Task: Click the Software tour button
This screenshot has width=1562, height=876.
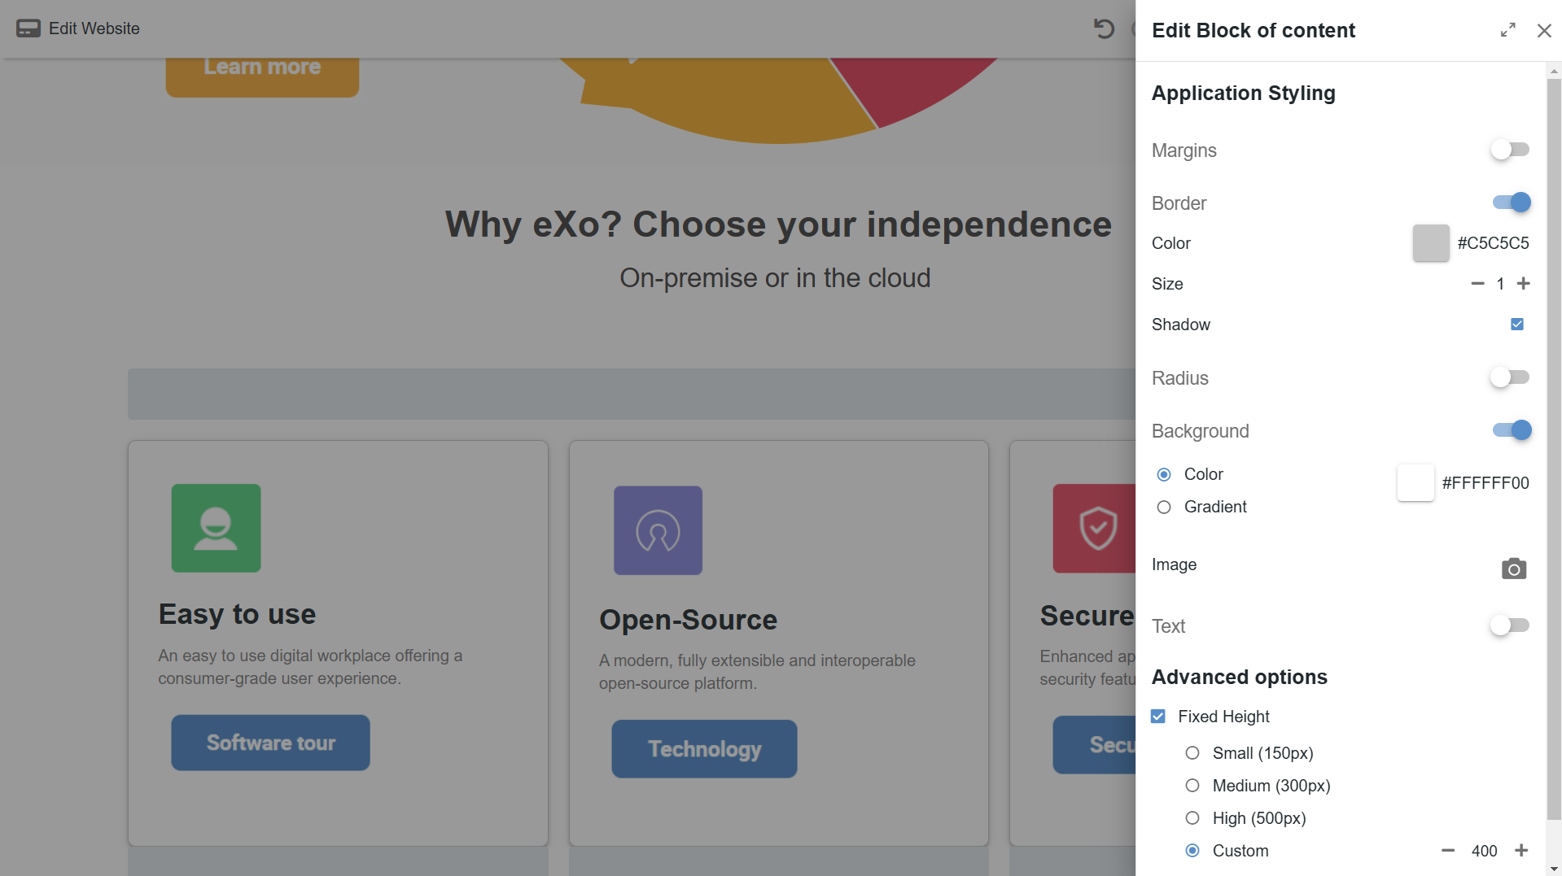Action: pyautogui.click(x=270, y=743)
